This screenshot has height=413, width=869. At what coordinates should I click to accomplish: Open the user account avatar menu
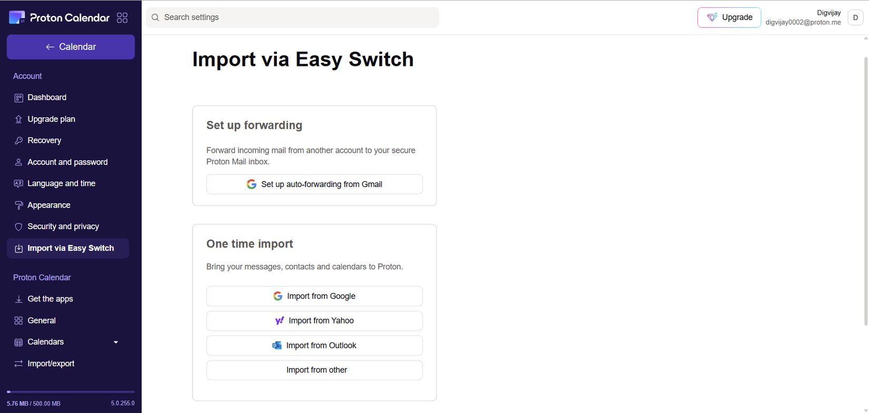click(x=855, y=17)
